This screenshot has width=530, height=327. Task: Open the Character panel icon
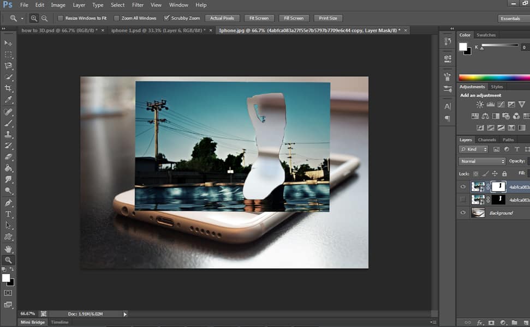click(448, 106)
